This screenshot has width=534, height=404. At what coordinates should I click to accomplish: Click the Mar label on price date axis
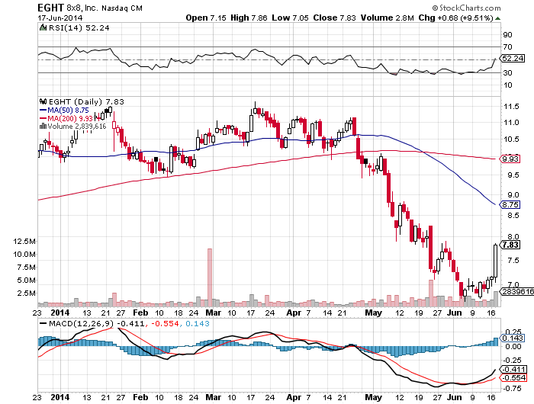coord(213,313)
